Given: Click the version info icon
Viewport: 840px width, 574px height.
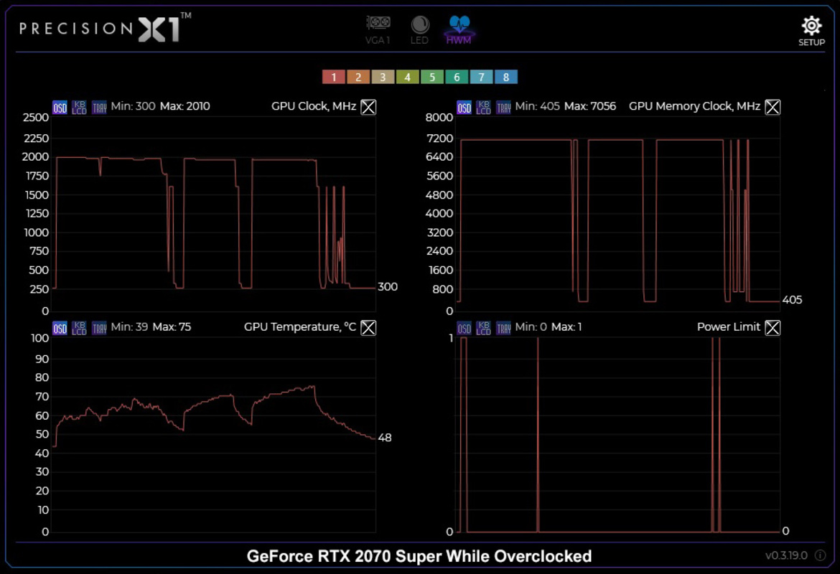Looking at the screenshot, I should (x=820, y=555).
